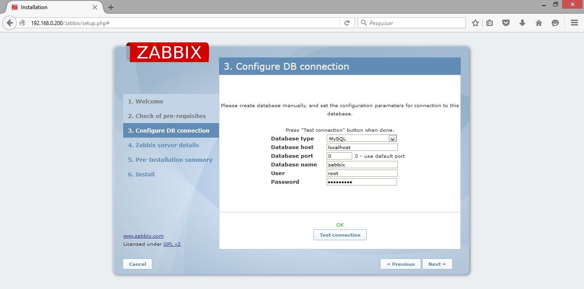This screenshot has width=584, height=289.
Task: Go to the home page icon
Action: point(539,23)
